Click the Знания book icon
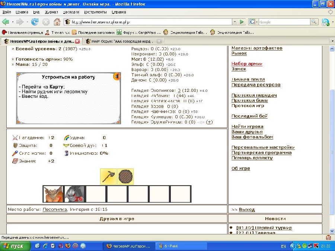The image size is (335, 251). (15, 161)
